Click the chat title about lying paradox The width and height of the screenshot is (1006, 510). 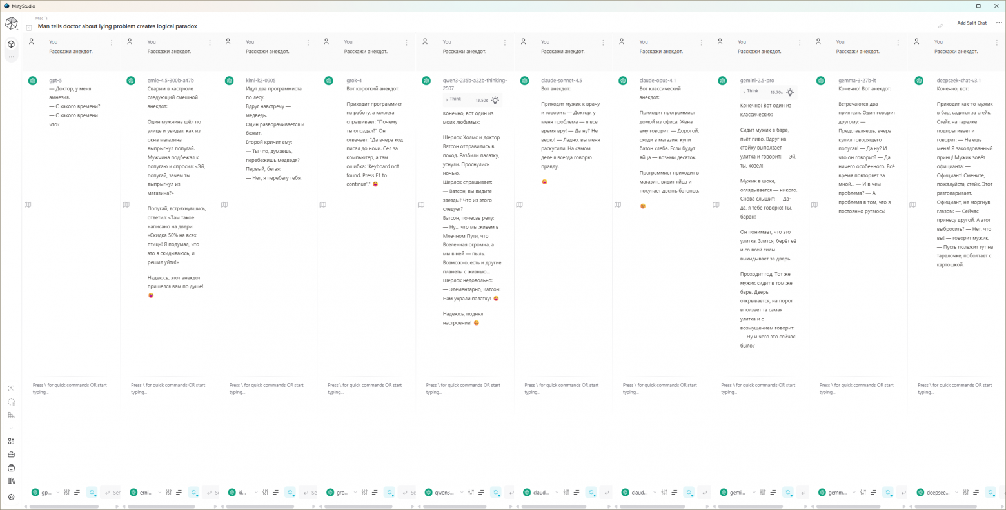tap(117, 26)
